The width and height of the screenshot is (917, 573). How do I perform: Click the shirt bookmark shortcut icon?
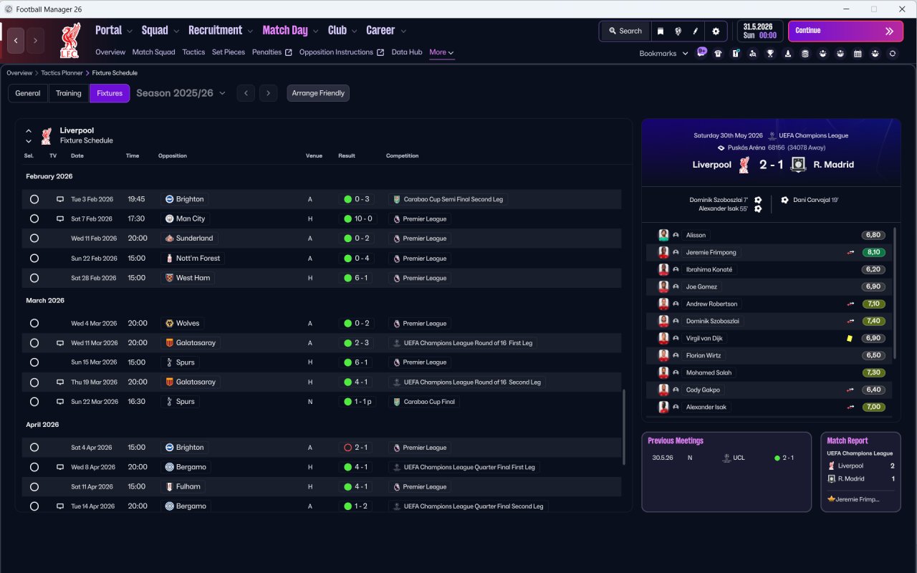point(718,53)
